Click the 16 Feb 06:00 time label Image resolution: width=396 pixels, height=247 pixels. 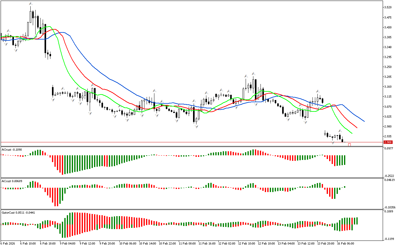point(345,243)
